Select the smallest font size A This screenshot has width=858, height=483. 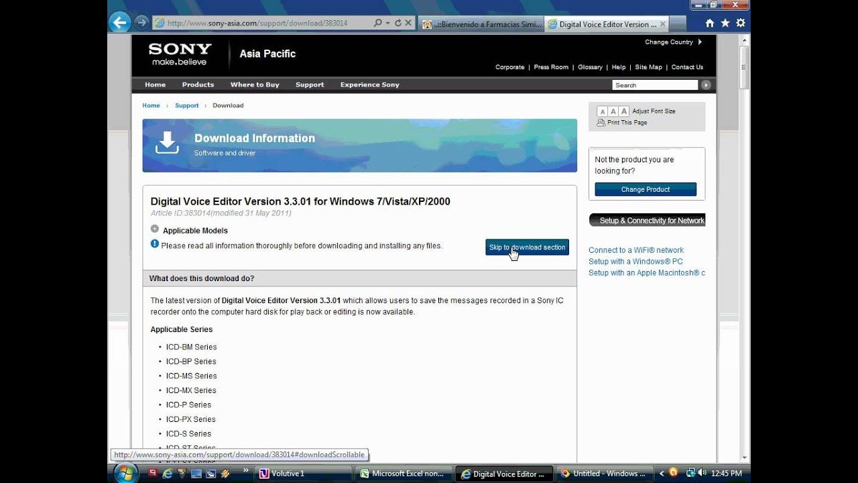(x=602, y=111)
